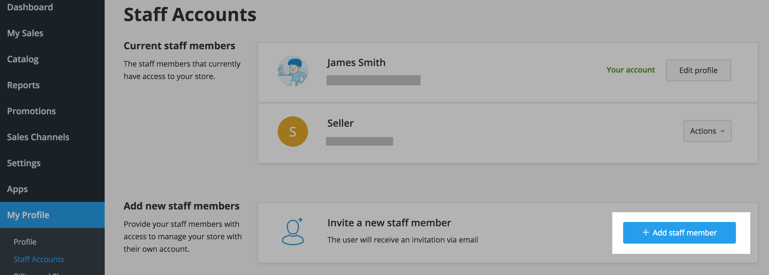769x275 pixels.
Task: Select Sales Channels in the sidebar
Action: click(38, 137)
